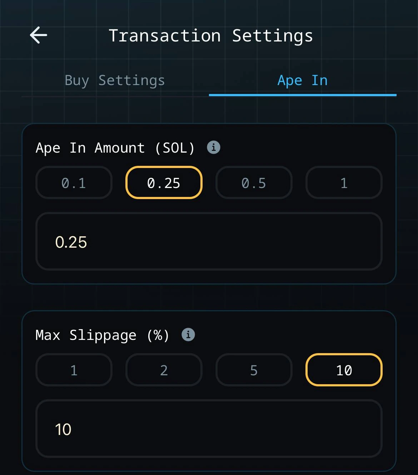Screen dimensions: 418x475
Task: Switch to the Buy Settings tab
Action: [x=115, y=80]
